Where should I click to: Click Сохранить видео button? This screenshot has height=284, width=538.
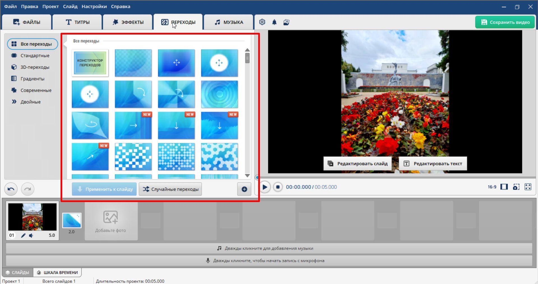point(505,22)
